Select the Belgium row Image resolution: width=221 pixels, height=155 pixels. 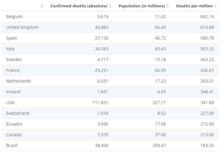(x=110, y=17)
